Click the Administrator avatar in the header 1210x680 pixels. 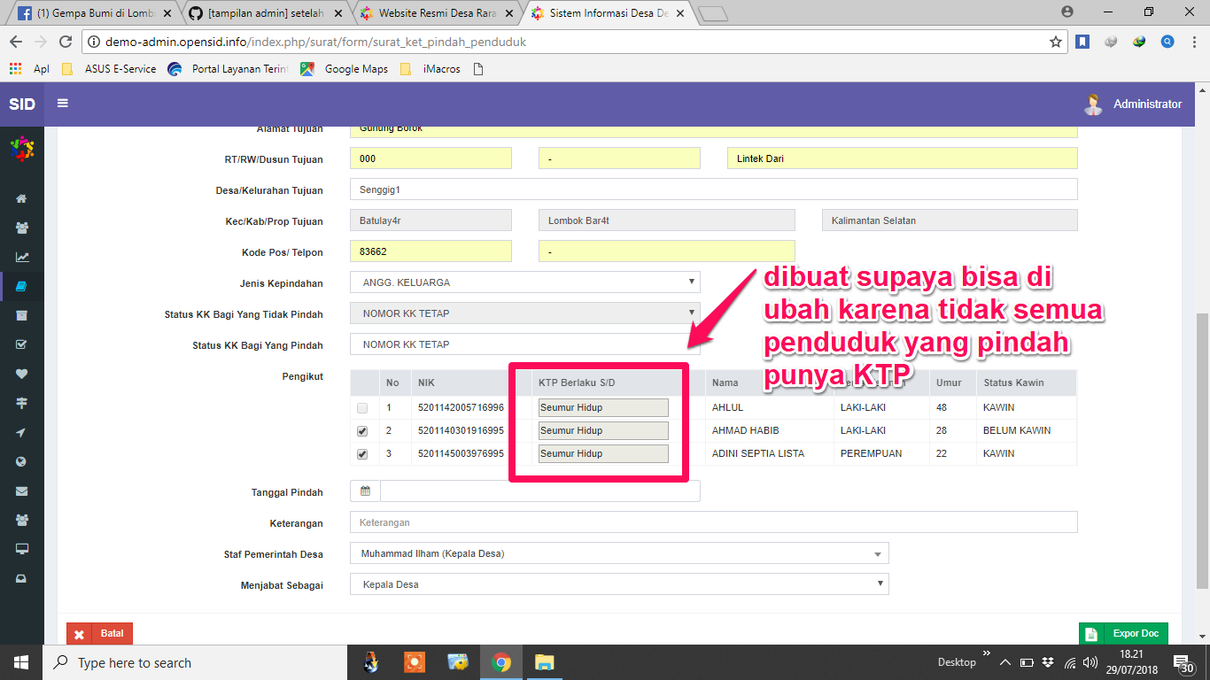point(1093,104)
